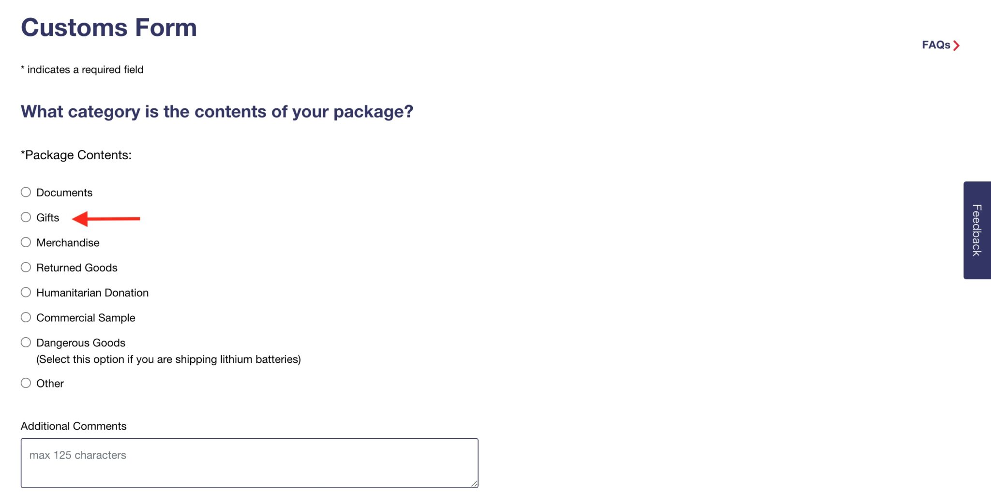Select the Humanitarian Donation option
Image resolution: width=991 pixels, height=492 pixels.
tap(26, 293)
